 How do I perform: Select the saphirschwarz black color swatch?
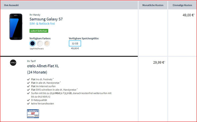point(32,43)
